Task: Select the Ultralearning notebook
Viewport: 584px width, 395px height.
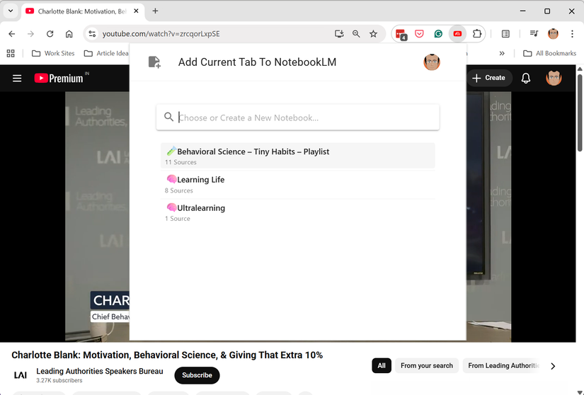Action: [297, 212]
